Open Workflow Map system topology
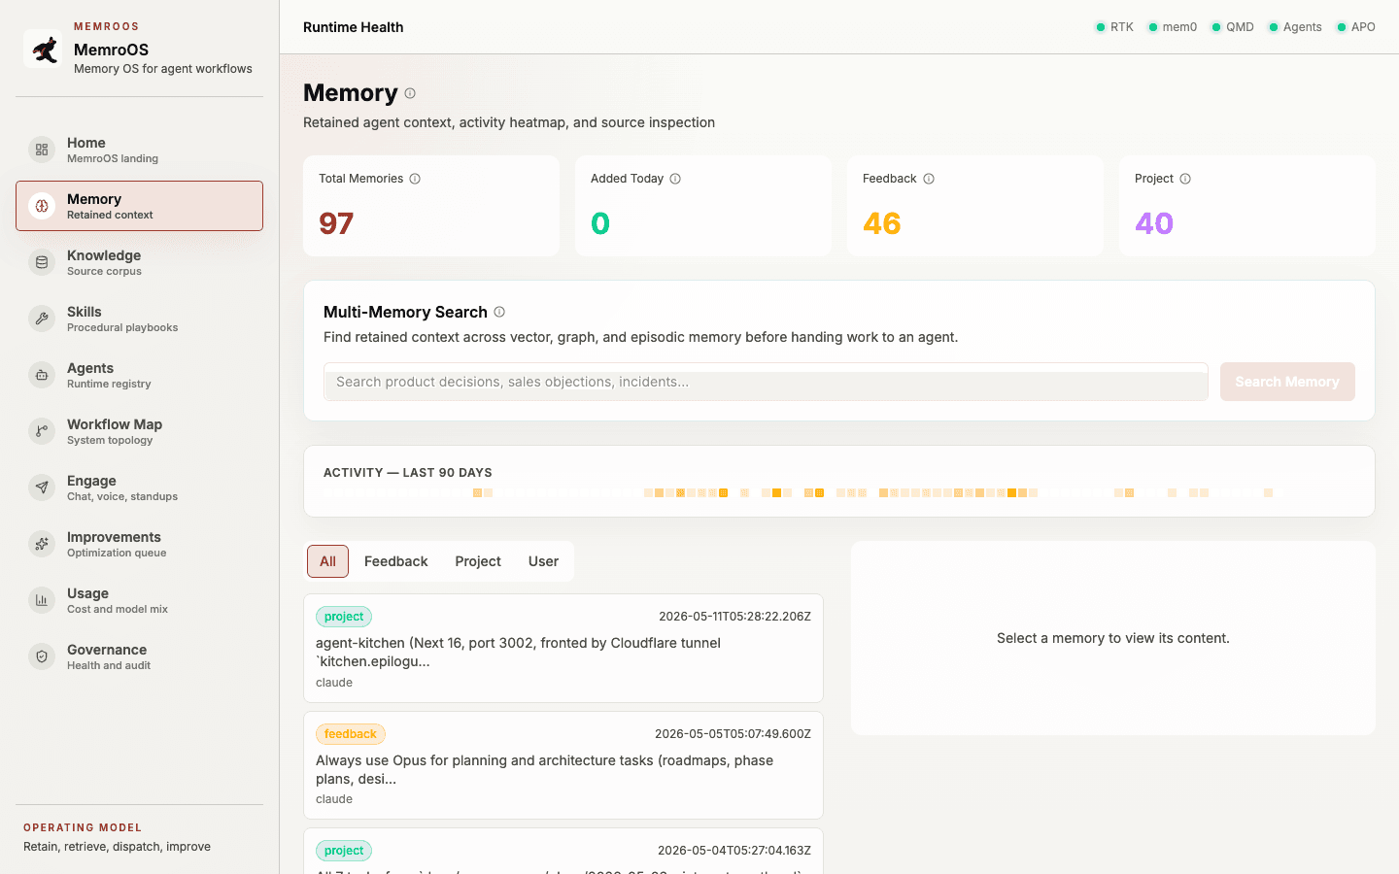Image resolution: width=1399 pixels, height=874 pixels. pyautogui.click(x=139, y=431)
